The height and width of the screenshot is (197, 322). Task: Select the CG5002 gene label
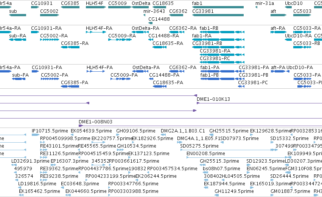(49, 11)
